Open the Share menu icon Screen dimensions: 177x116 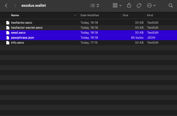click(x=129, y=5)
